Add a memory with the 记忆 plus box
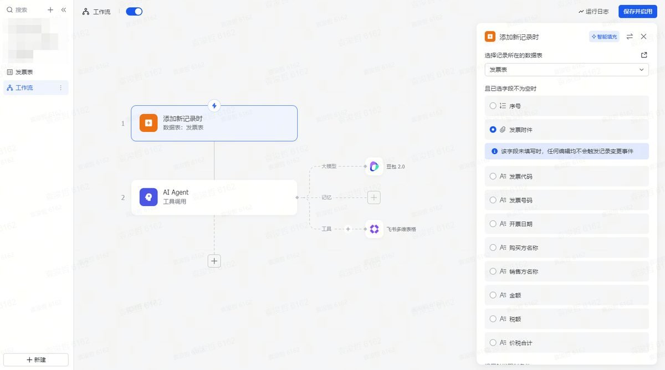This screenshot has height=370, width=665. (374, 197)
